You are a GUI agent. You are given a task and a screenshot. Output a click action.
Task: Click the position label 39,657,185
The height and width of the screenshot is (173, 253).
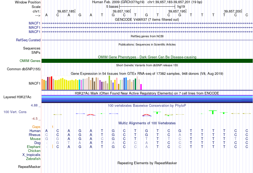click(x=66, y=11)
